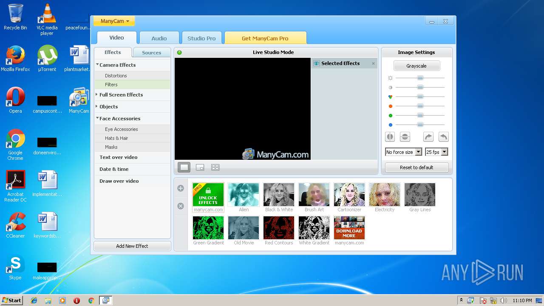Click the flip vertical icon
This screenshot has width=544, height=306.
(x=405, y=137)
